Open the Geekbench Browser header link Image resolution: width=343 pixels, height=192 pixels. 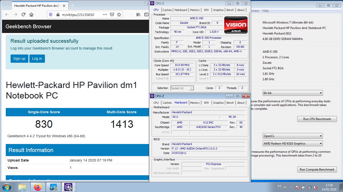click(28, 26)
